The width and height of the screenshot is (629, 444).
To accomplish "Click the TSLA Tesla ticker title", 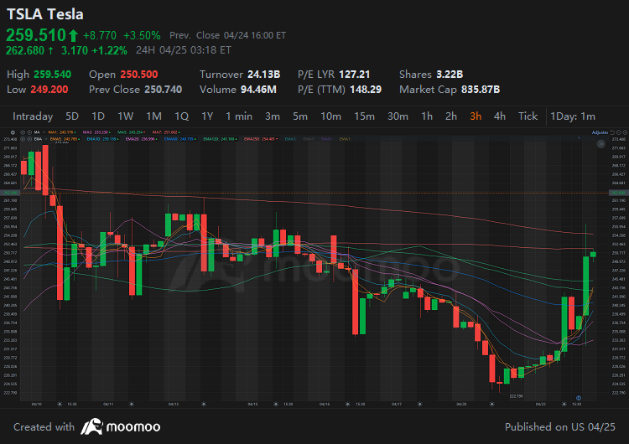I will pyautogui.click(x=45, y=14).
